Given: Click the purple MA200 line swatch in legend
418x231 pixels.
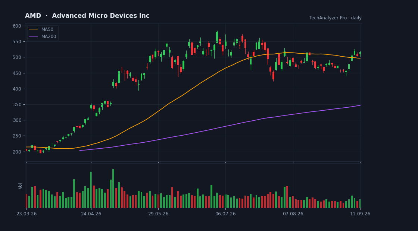Looking at the screenshot, I should [x=33, y=37].
